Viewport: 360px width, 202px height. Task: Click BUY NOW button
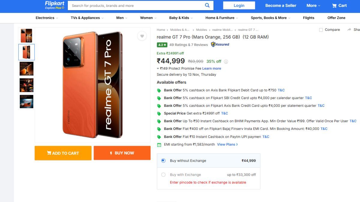coord(122,153)
